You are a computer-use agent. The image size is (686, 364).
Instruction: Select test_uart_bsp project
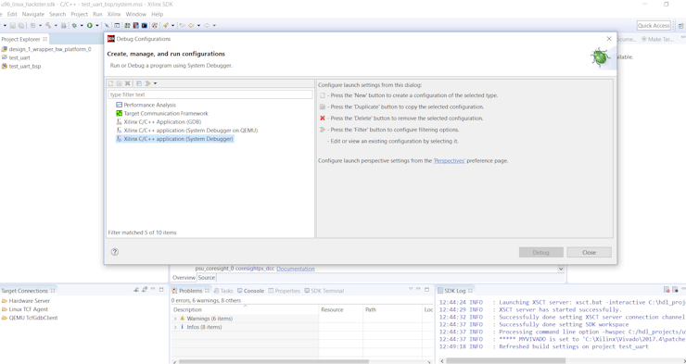pyautogui.click(x=21, y=67)
